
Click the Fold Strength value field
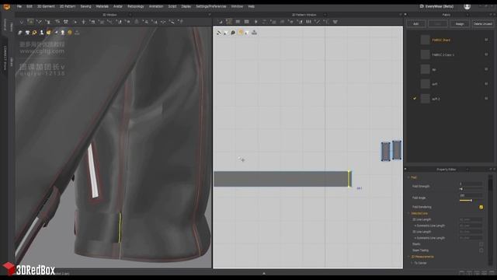point(471,184)
